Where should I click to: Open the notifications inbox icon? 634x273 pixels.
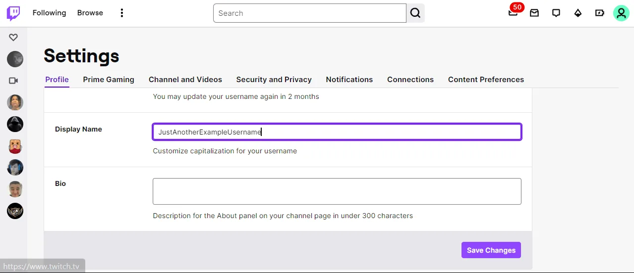click(x=534, y=13)
